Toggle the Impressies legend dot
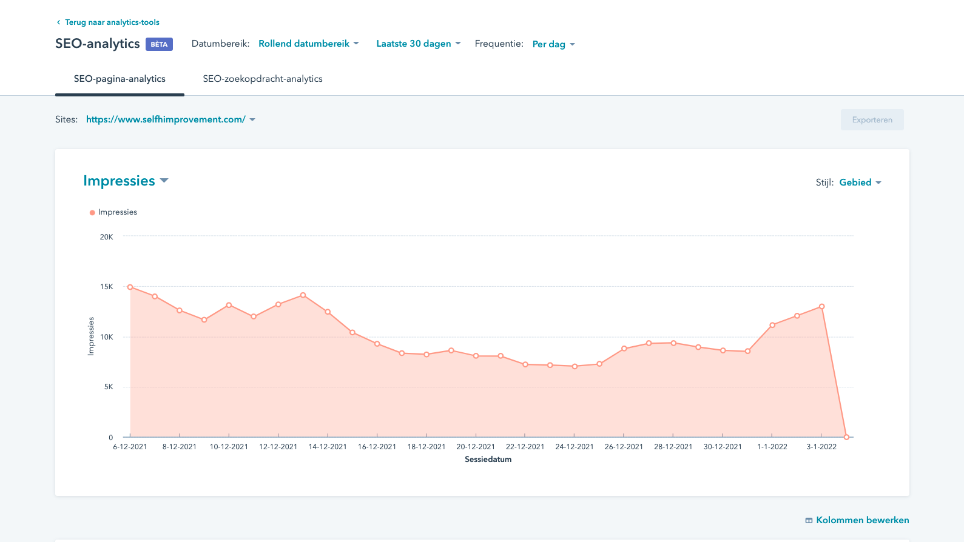The height and width of the screenshot is (542, 964). click(x=92, y=213)
